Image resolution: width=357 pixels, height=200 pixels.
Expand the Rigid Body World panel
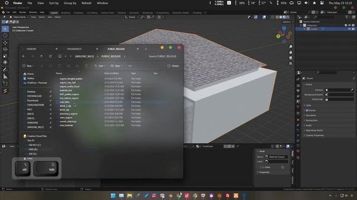coord(314,131)
